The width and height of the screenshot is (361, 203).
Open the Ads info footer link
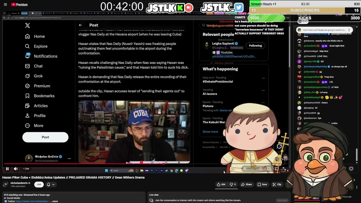point(224,147)
